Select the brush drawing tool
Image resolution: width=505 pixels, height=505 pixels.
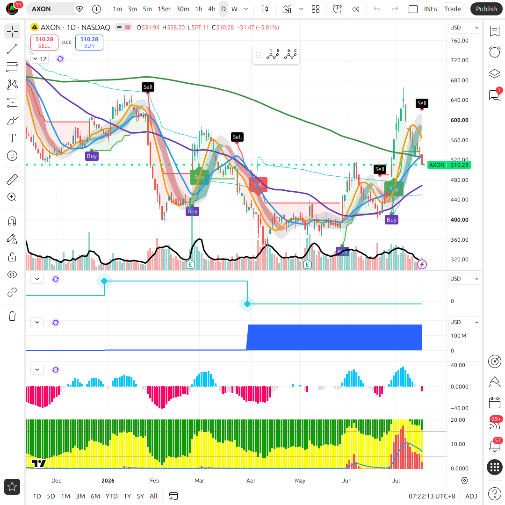(x=12, y=121)
